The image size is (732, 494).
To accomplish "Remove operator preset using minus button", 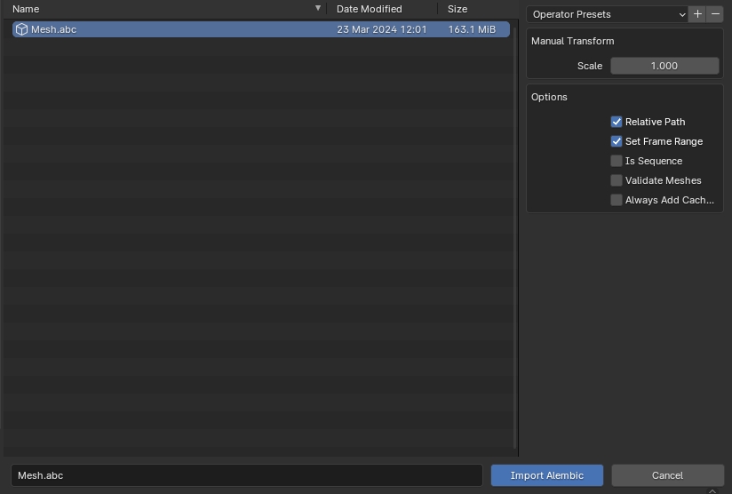I will 715,14.
